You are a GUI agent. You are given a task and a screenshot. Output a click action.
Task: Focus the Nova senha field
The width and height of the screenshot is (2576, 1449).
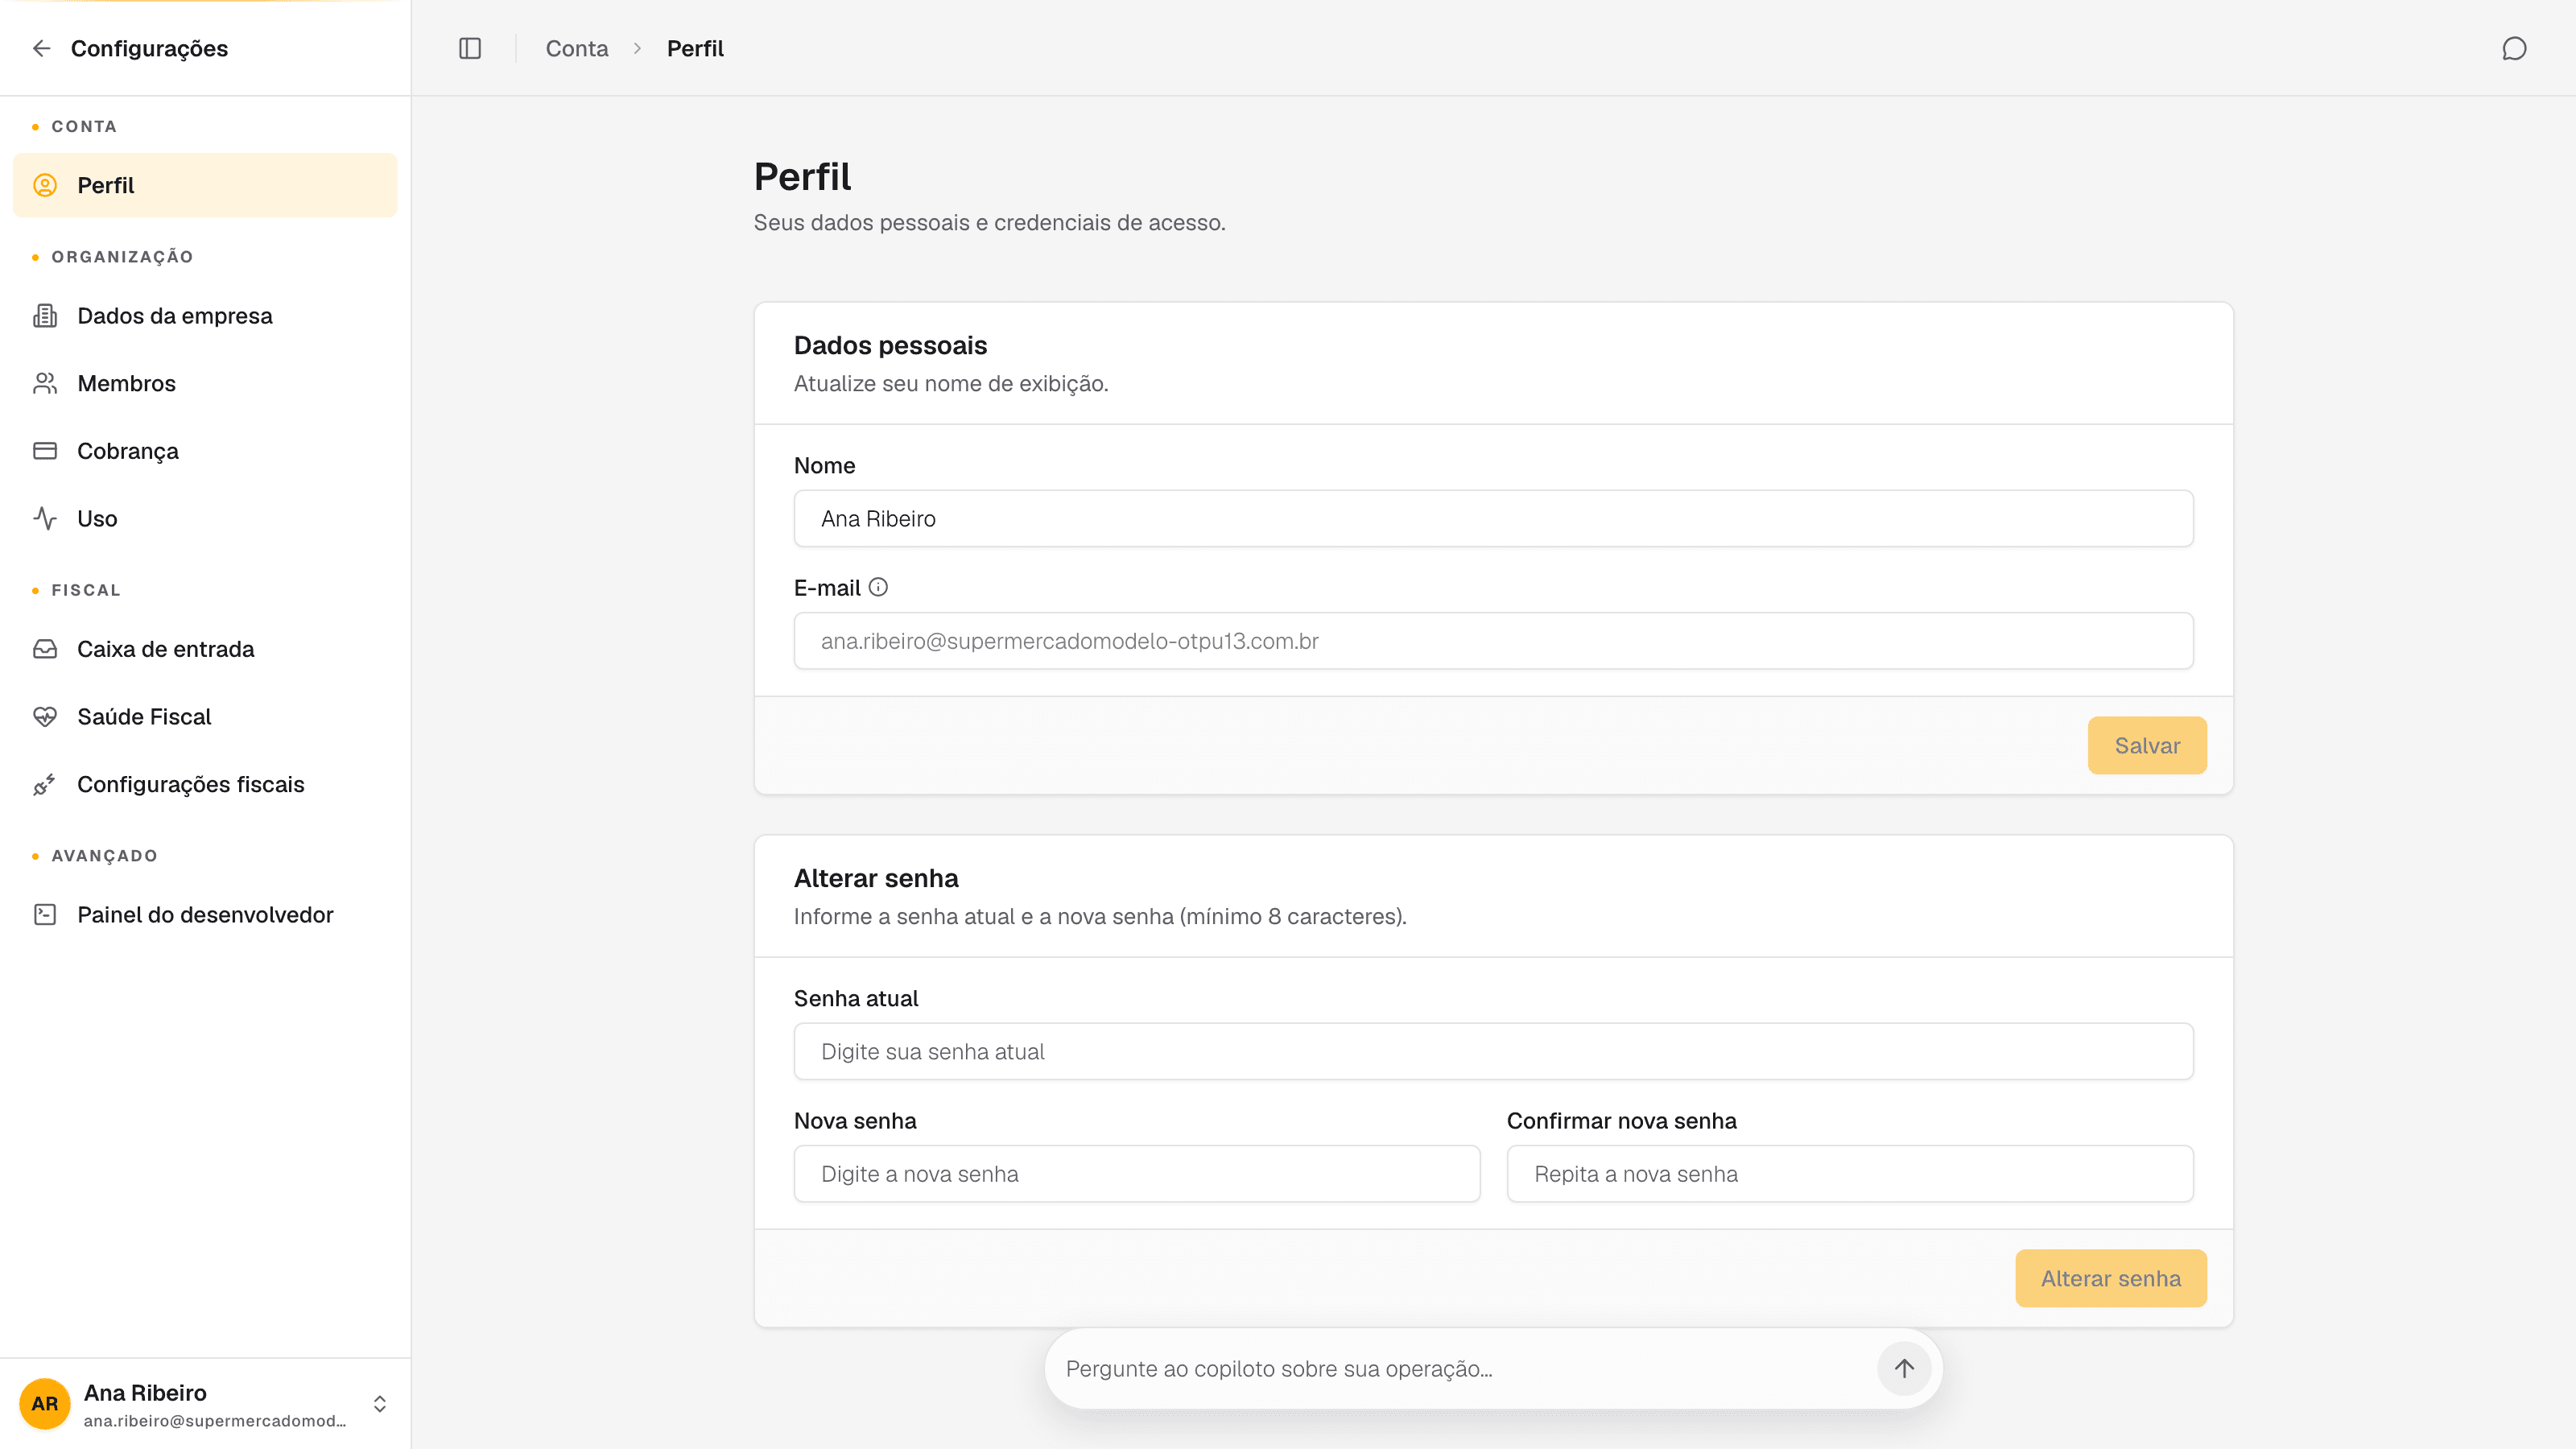1137,1174
